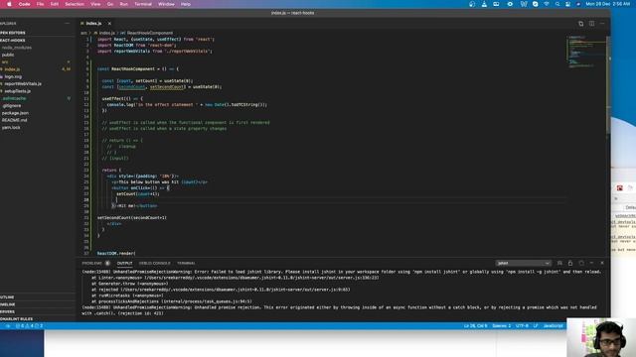The height and width of the screenshot is (357, 636).
Task: Open the Selection menu
Action: tap(75, 4)
